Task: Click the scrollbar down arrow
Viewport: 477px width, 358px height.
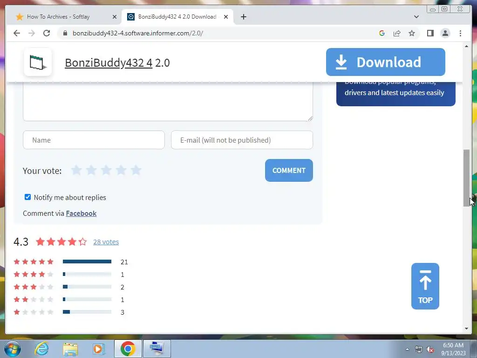Action: (466, 329)
